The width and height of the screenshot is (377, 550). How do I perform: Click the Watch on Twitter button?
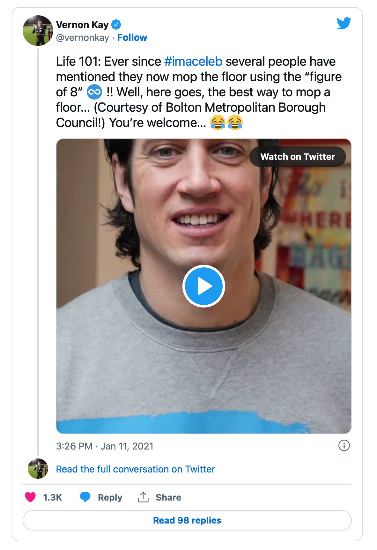[298, 157]
